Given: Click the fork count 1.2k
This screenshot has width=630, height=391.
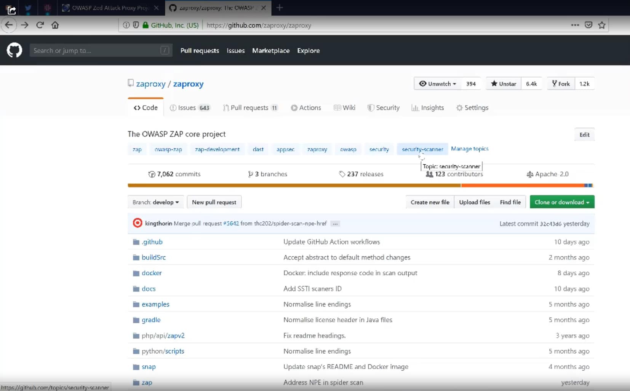Looking at the screenshot, I should point(584,84).
